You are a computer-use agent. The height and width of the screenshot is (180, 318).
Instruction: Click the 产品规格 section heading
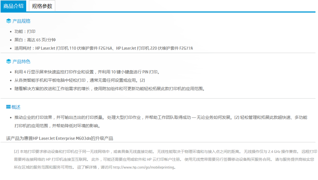pyautogui.click(x=21, y=21)
